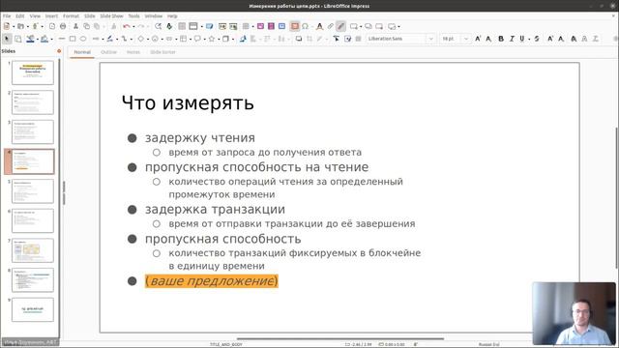
Task: Click the fill color bucket icon
Action: tap(44, 39)
